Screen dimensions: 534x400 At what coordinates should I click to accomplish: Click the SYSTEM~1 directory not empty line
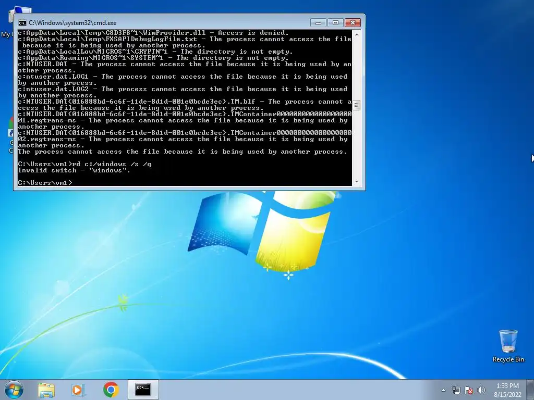point(153,58)
